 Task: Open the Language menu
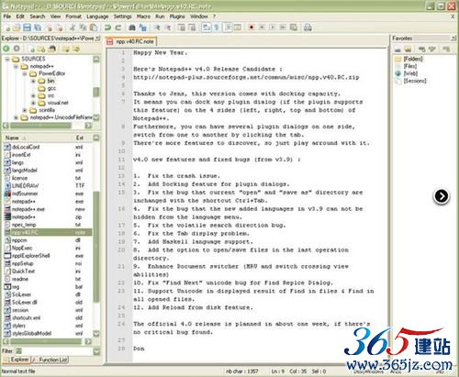click(x=97, y=17)
